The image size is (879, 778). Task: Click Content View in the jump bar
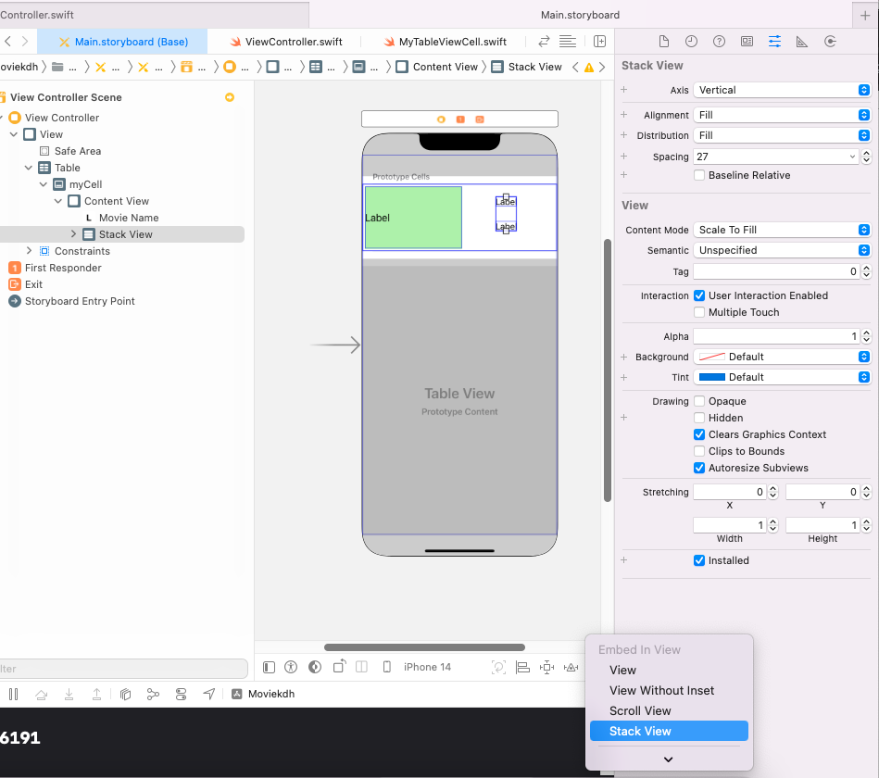(437, 68)
